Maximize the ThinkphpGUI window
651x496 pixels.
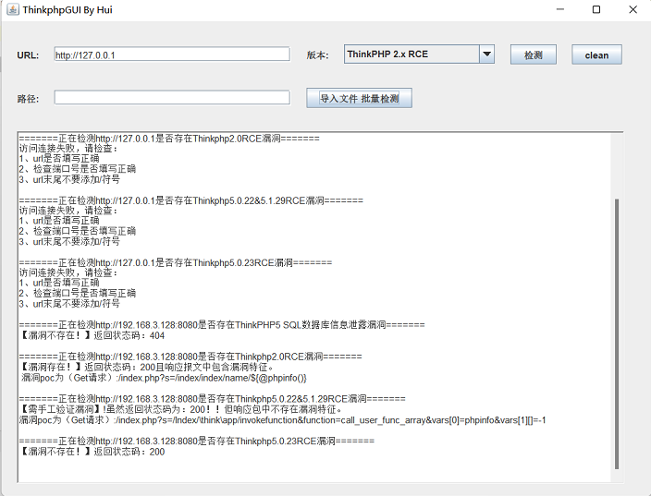[x=596, y=9]
